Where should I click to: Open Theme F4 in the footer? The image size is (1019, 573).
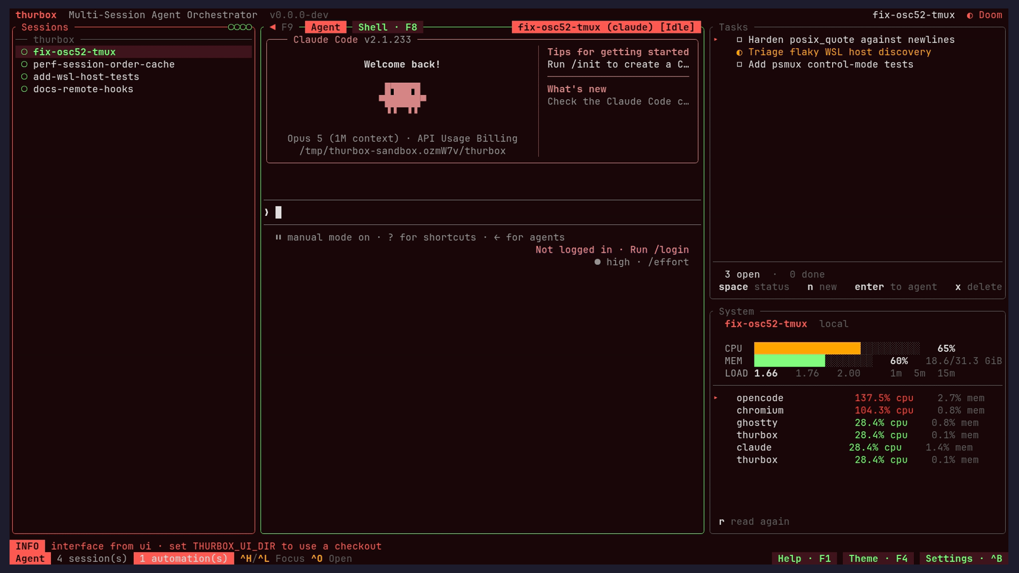click(x=878, y=559)
